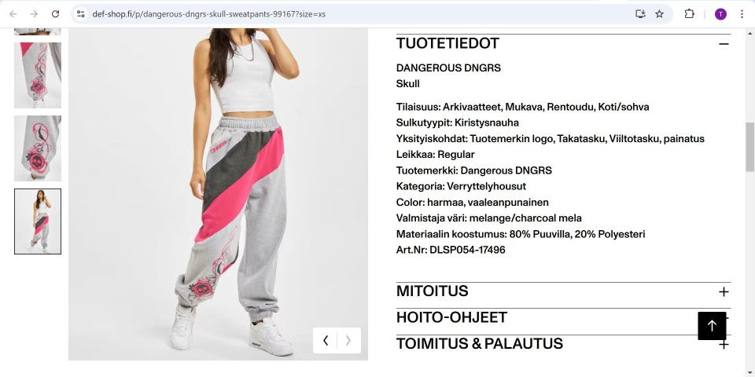Click the address bar URL field
755x377 pixels.
[x=356, y=14]
